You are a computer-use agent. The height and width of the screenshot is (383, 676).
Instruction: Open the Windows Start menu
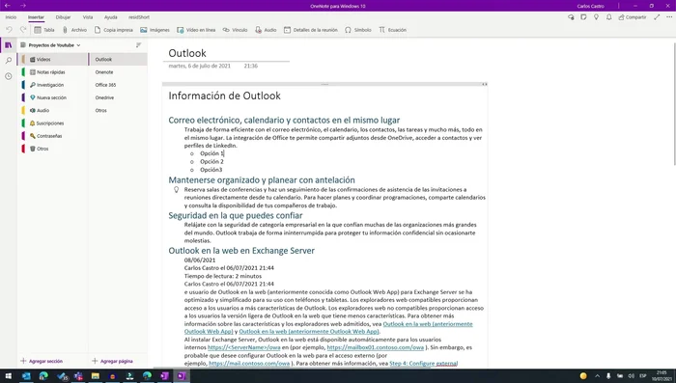[x=8, y=375]
